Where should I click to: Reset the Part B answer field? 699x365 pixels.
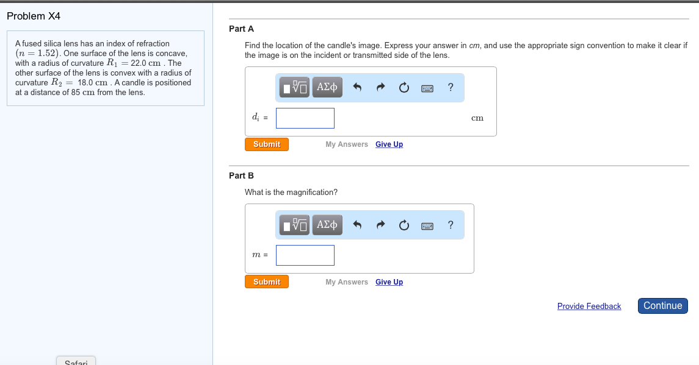pos(404,225)
